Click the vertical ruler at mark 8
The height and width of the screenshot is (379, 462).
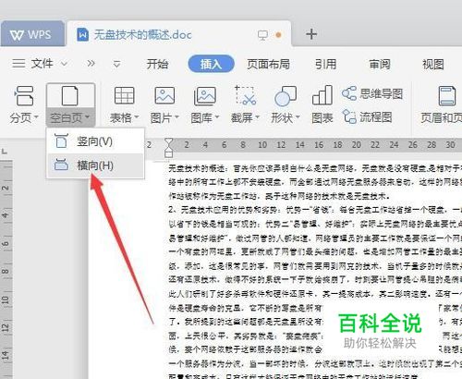click(x=6, y=272)
